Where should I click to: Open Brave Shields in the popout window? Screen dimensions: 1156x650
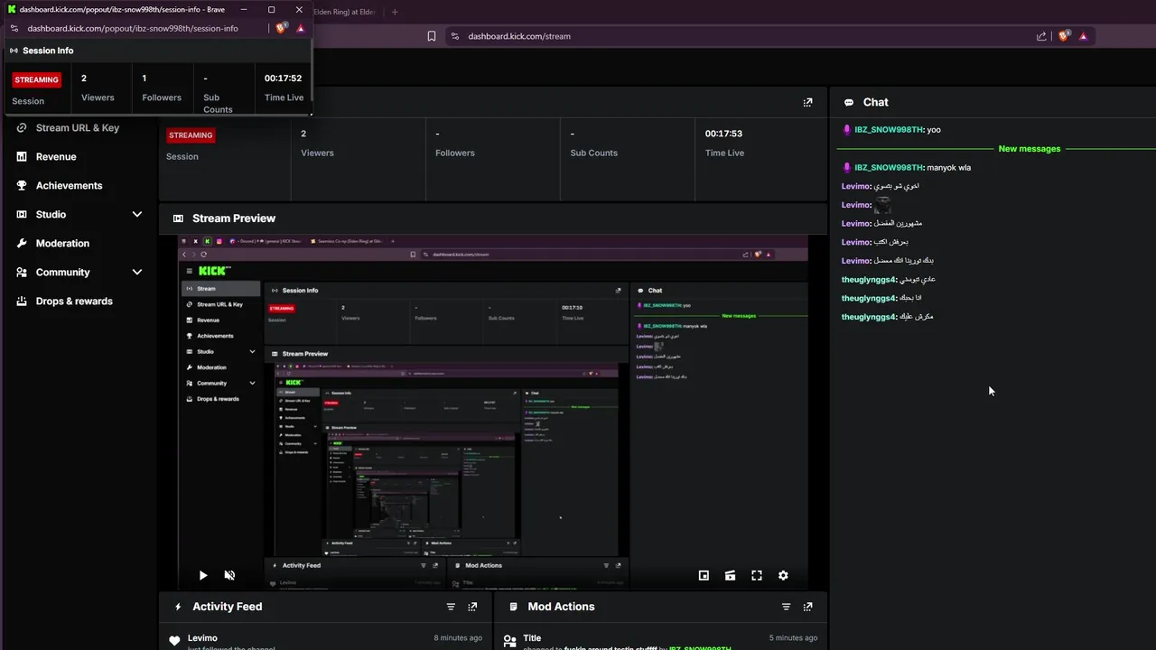(281, 28)
